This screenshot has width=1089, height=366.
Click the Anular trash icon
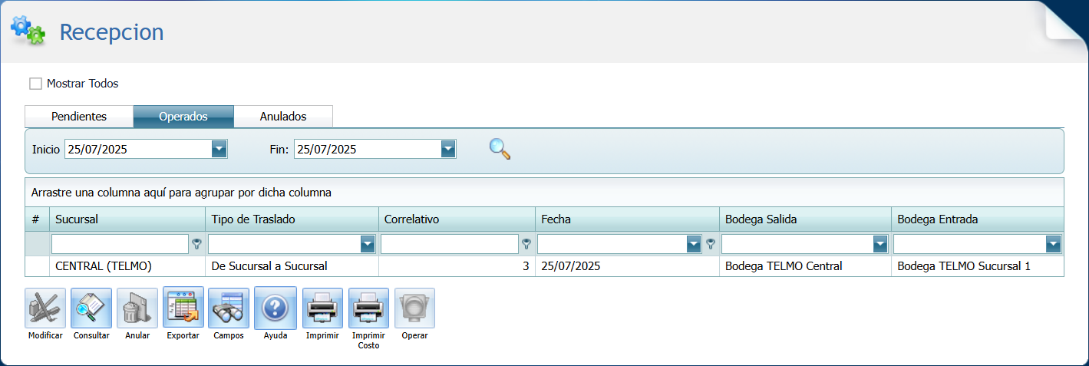coord(137,308)
